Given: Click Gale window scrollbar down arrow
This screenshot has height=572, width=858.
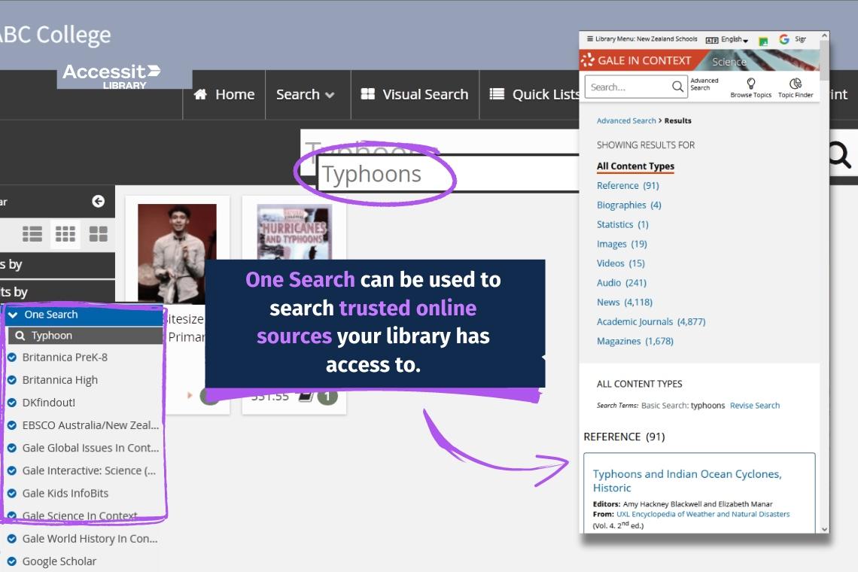Looking at the screenshot, I should [824, 529].
